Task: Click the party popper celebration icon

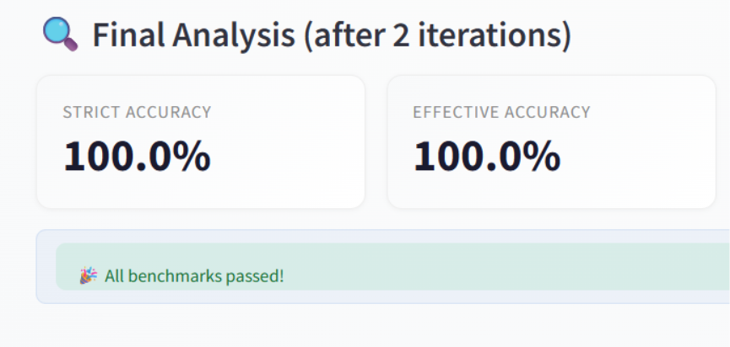Action: click(89, 275)
